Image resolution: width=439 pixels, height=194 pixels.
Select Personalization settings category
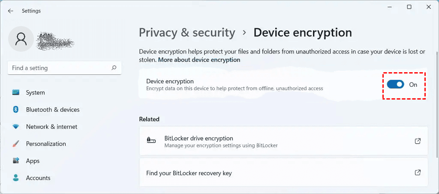point(46,144)
